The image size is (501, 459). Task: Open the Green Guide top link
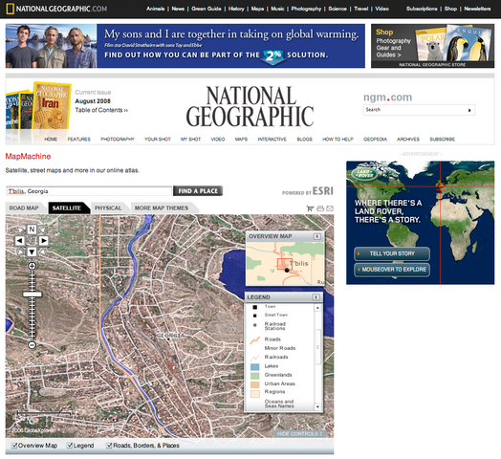(x=207, y=9)
